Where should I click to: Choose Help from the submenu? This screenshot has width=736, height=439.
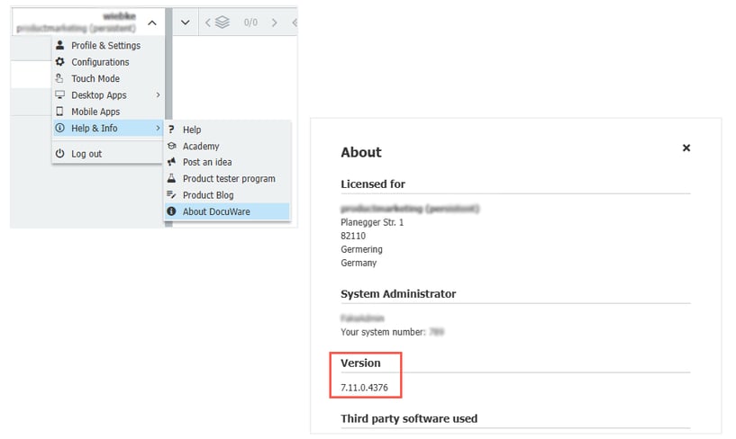pos(192,130)
